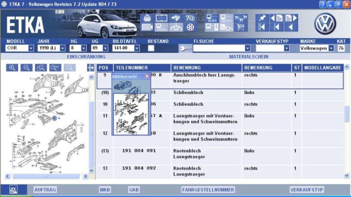The height and width of the screenshot is (197, 351).
Task: Open the JAHR year dropdown
Action: tap(63, 48)
